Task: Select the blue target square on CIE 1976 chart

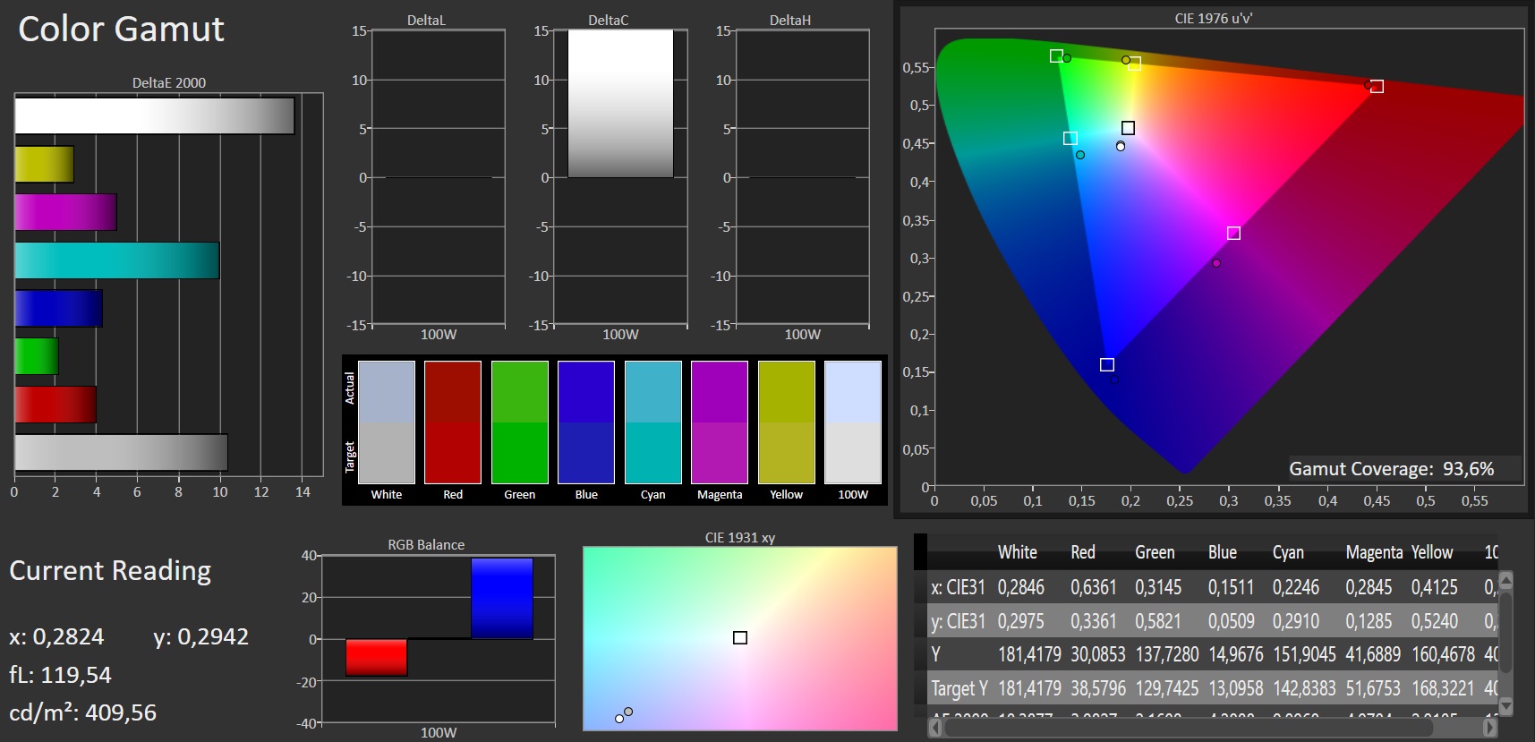Action: point(1107,364)
